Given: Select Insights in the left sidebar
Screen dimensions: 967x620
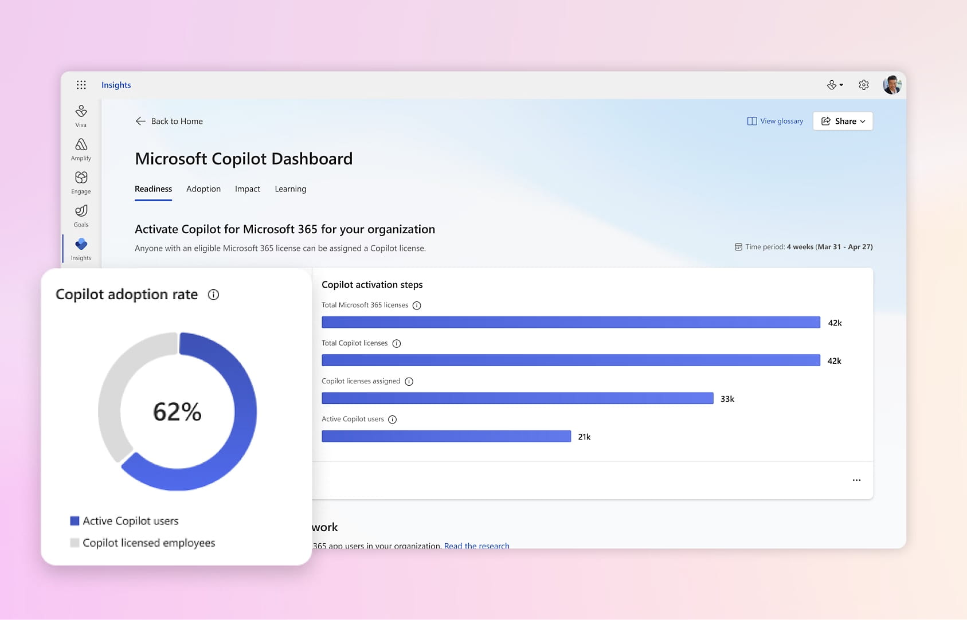Looking at the screenshot, I should point(81,249).
